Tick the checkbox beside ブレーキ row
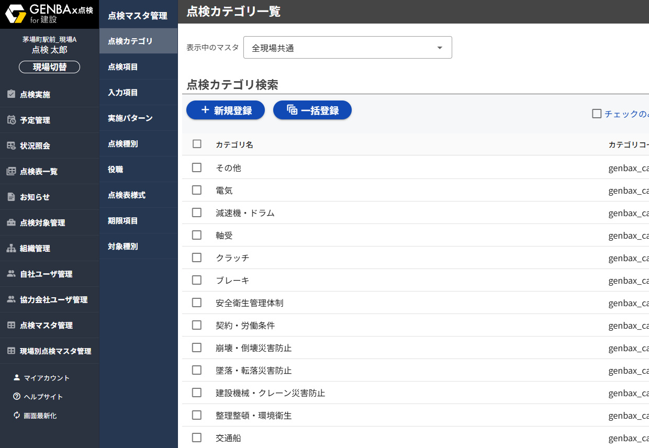The image size is (649, 448). (197, 280)
